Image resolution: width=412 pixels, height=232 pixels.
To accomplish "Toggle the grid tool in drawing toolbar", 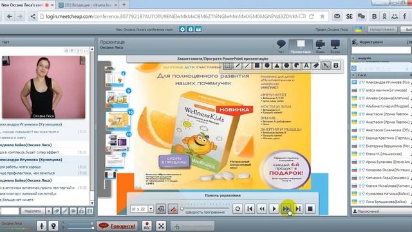I will tap(227, 66).
